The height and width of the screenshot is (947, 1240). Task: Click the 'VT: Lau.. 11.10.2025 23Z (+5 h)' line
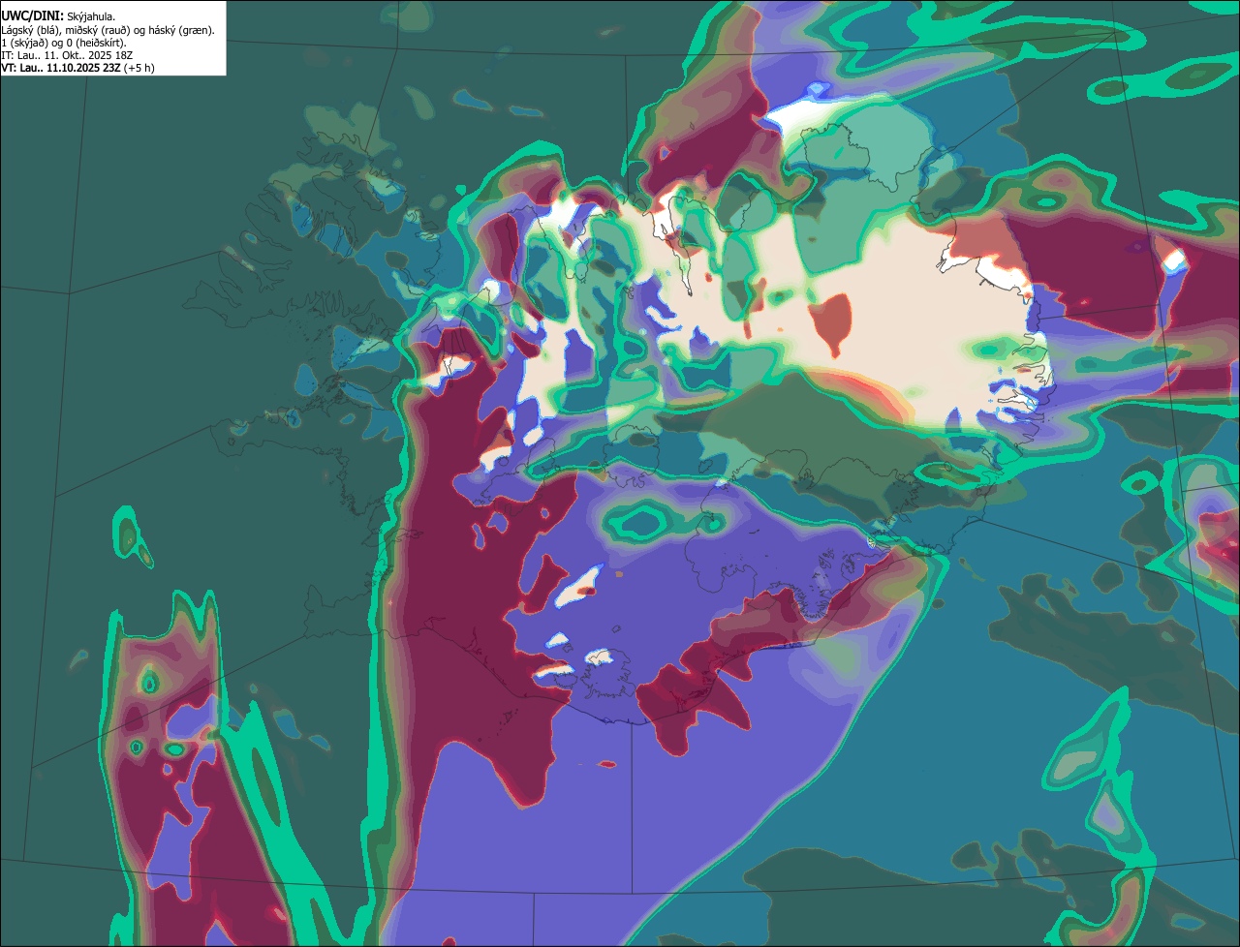pos(77,68)
